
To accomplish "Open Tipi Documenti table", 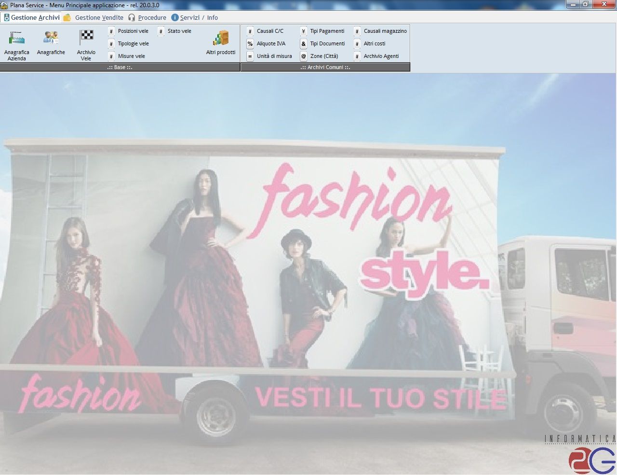I will [x=327, y=43].
